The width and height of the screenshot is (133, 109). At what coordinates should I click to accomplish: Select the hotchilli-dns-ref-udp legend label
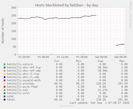click(x=24, y=71)
